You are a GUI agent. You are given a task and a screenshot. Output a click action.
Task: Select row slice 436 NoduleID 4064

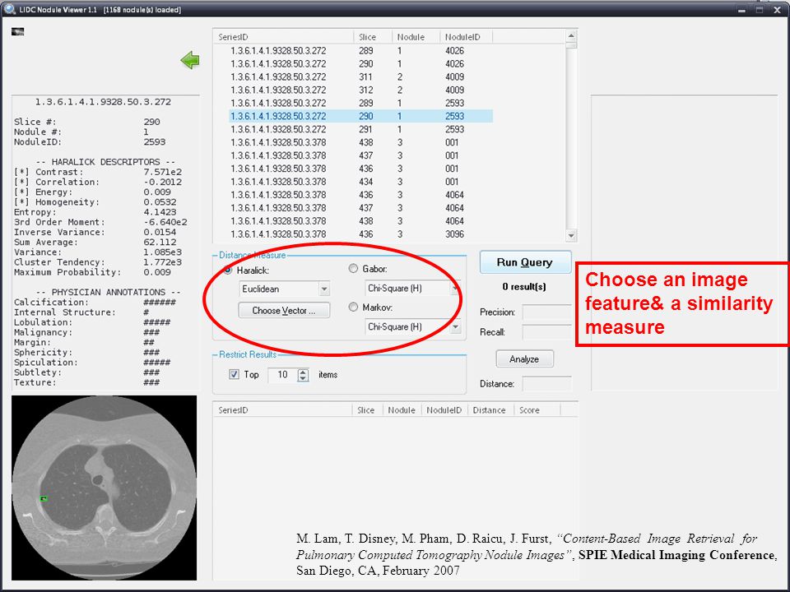pos(360,195)
